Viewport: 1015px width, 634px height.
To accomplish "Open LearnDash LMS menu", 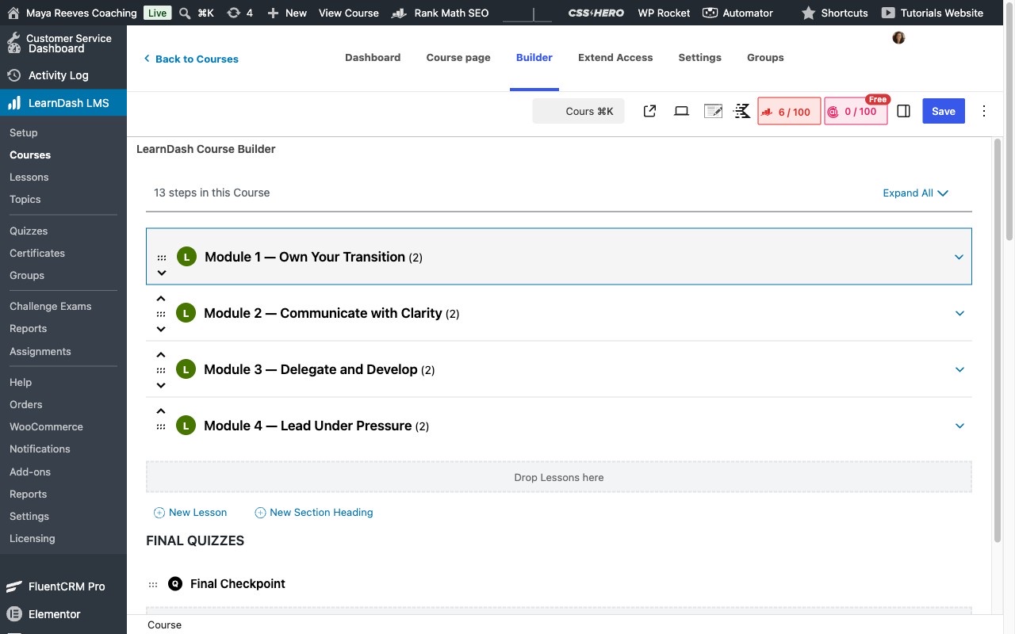I will pyautogui.click(x=63, y=103).
